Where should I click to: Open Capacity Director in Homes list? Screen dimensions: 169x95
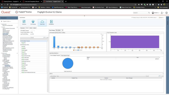6,31
